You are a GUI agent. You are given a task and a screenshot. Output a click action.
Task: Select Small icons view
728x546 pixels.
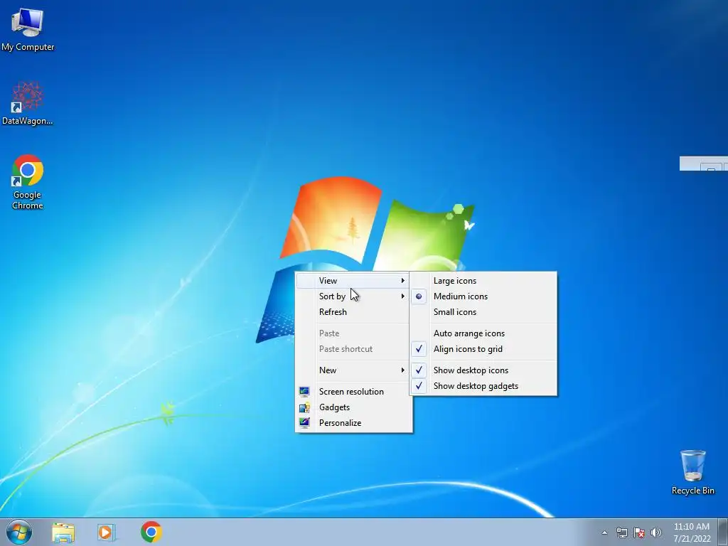point(483,312)
